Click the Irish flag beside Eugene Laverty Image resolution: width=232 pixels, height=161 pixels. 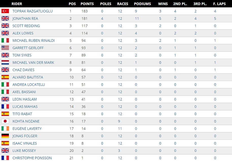click(5, 129)
